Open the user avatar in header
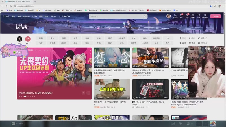This screenshot has height=127, width=226. tap(168, 16)
